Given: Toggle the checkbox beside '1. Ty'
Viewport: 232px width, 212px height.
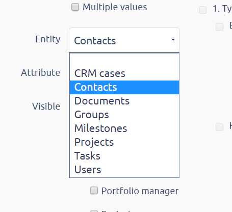Looking at the screenshot, I should point(202,10).
